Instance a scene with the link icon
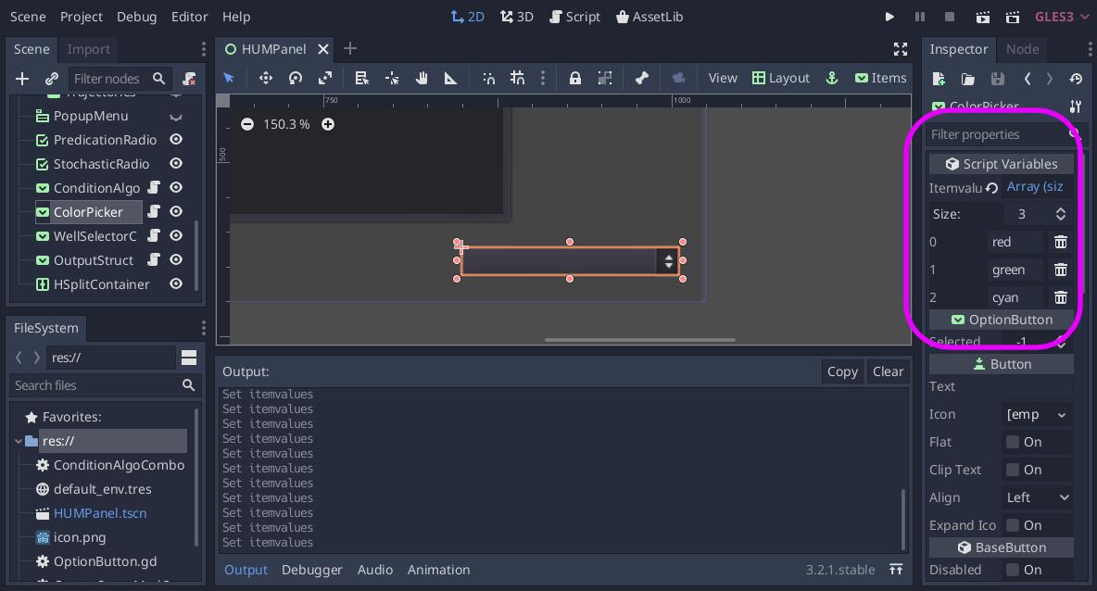Image resolution: width=1097 pixels, height=591 pixels. coord(52,79)
